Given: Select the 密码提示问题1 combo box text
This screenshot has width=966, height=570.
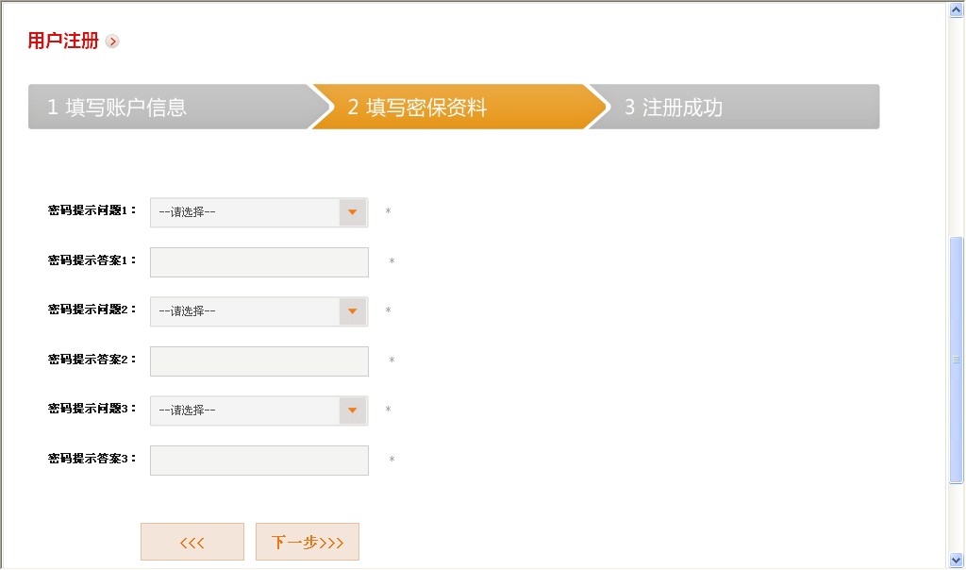Looking at the screenshot, I should (x=245, y=212).
